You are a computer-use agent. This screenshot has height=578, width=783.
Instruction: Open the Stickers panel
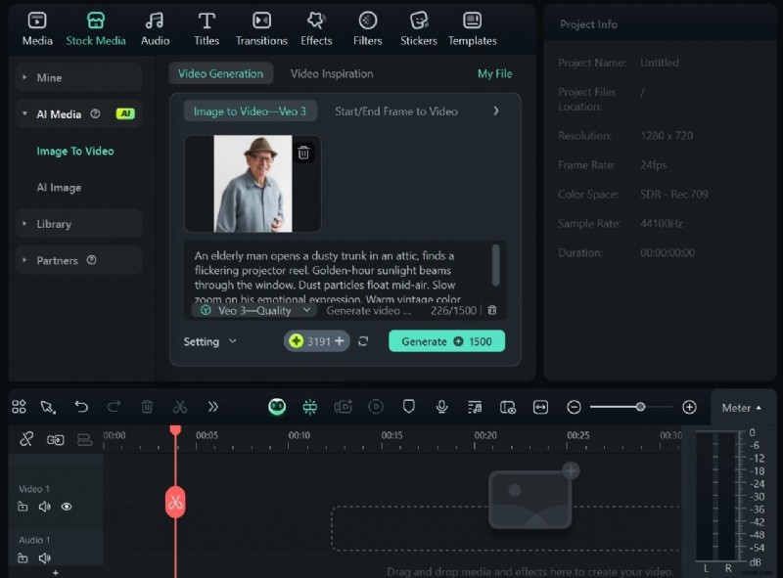418,26
